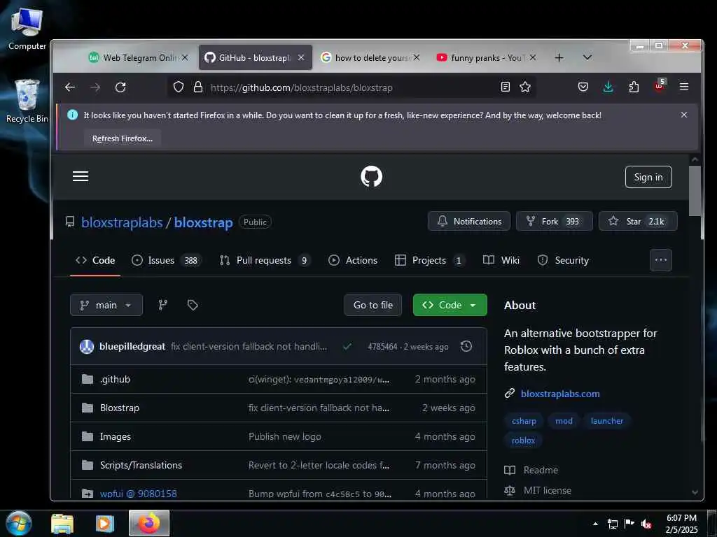Bookmark this page with the star icon
The width and height of the screenshot is (717, 537).
tap(525, 87)
